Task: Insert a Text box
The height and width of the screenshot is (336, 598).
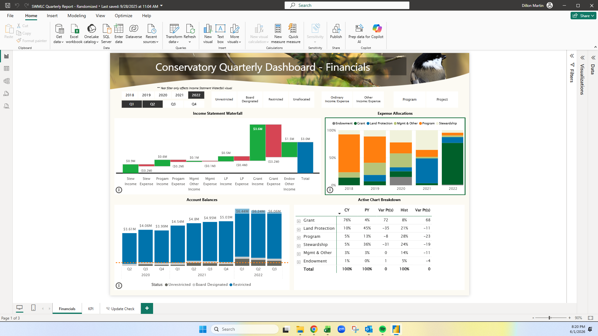Action: click(x=220, y=34)
